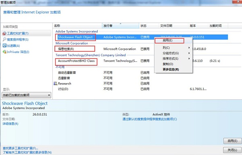This screenshot has width=242, height=155.
Task: Select InPrivate 筛选(I) add-on type
Action: point(18,52)
